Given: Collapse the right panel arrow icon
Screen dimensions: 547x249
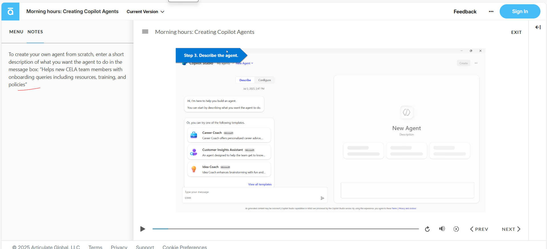Looking at the screenshot, I should click(x=538, y=27).
